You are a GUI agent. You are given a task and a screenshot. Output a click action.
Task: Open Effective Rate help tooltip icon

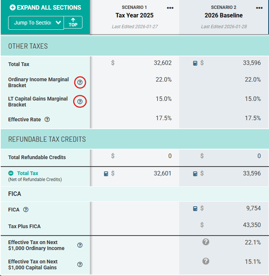point(47,119)
